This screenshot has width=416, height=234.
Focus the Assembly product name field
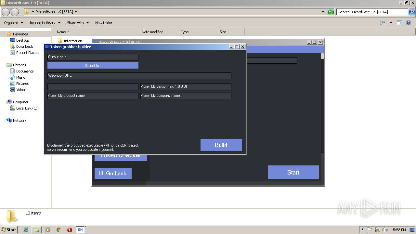click(x=93, y=96)
